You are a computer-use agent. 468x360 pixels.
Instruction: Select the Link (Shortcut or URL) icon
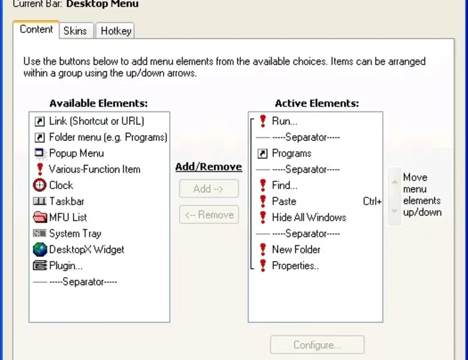40,121
